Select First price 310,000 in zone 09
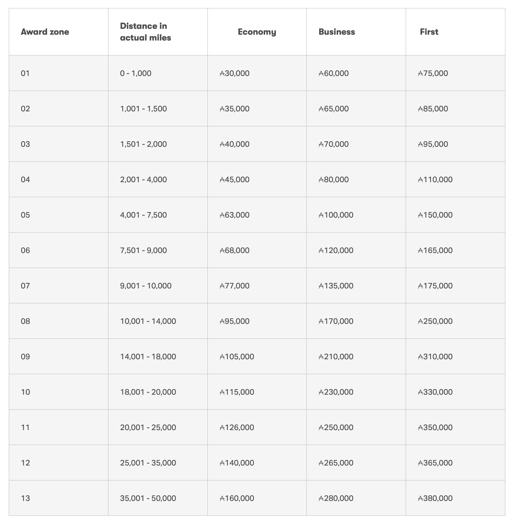516x525 pixels. click(x=435, y=357)
